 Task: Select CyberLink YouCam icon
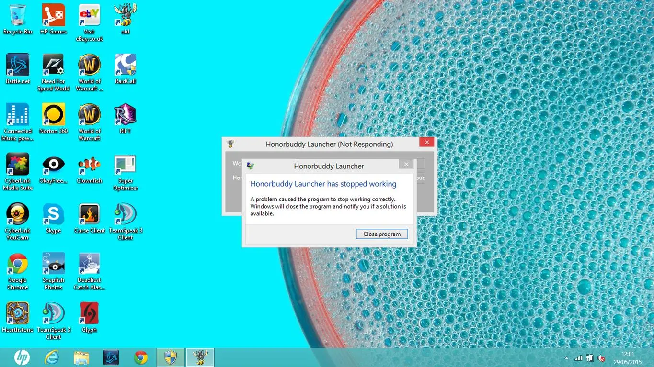[x=18, y=222]
